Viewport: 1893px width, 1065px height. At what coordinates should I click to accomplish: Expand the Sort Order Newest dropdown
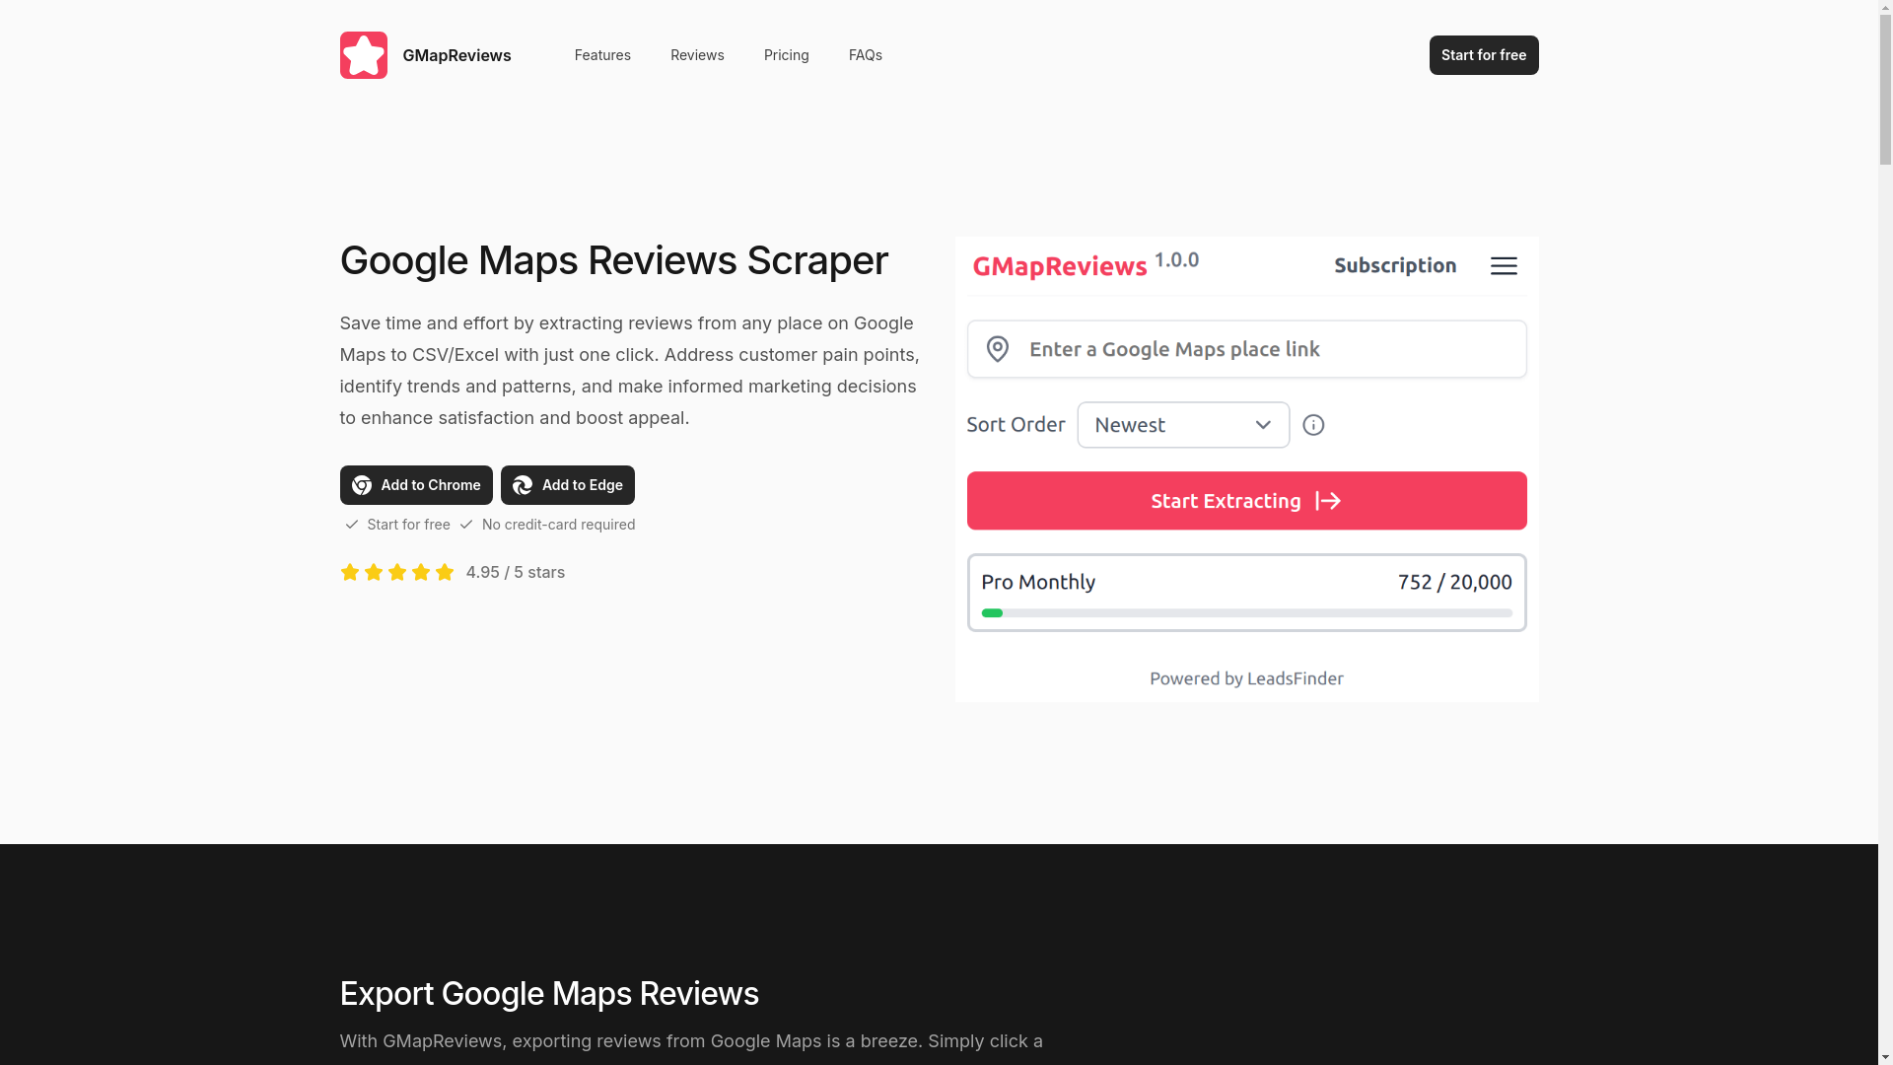click(1183, 425)
